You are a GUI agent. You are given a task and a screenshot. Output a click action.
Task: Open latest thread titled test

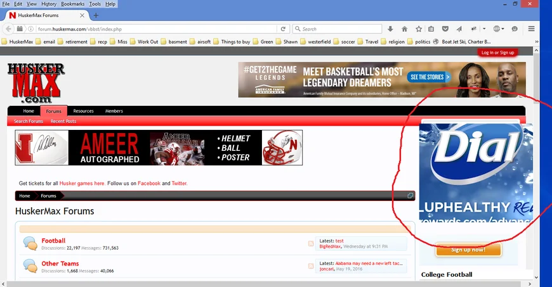[x=339, y=241]
